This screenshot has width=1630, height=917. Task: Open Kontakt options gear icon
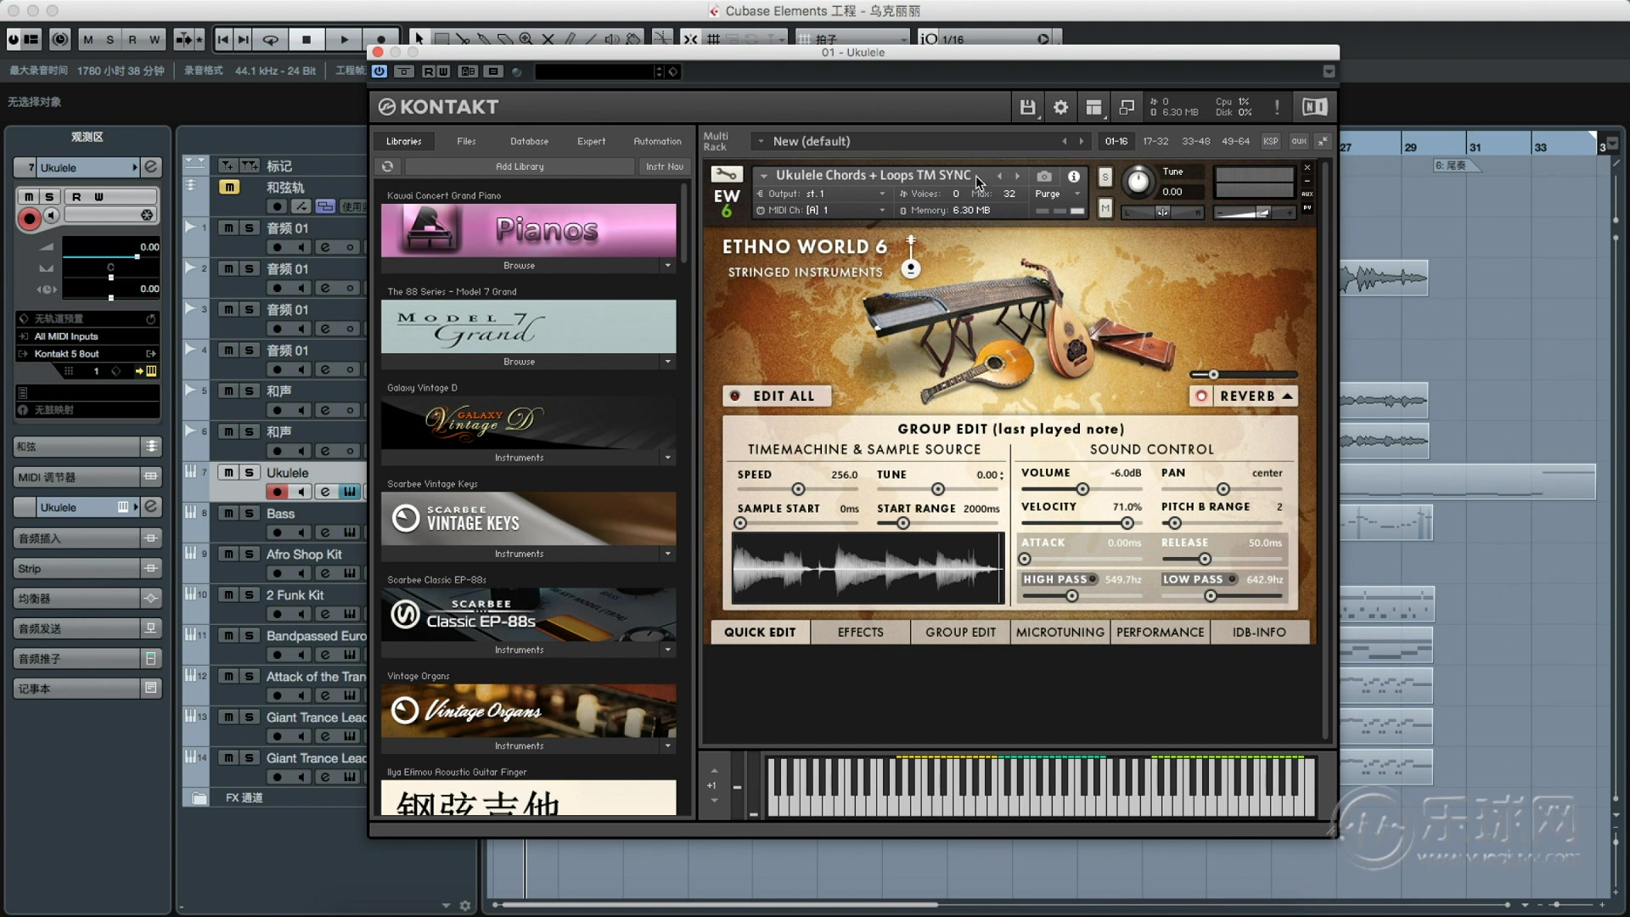click(1060, 107)
